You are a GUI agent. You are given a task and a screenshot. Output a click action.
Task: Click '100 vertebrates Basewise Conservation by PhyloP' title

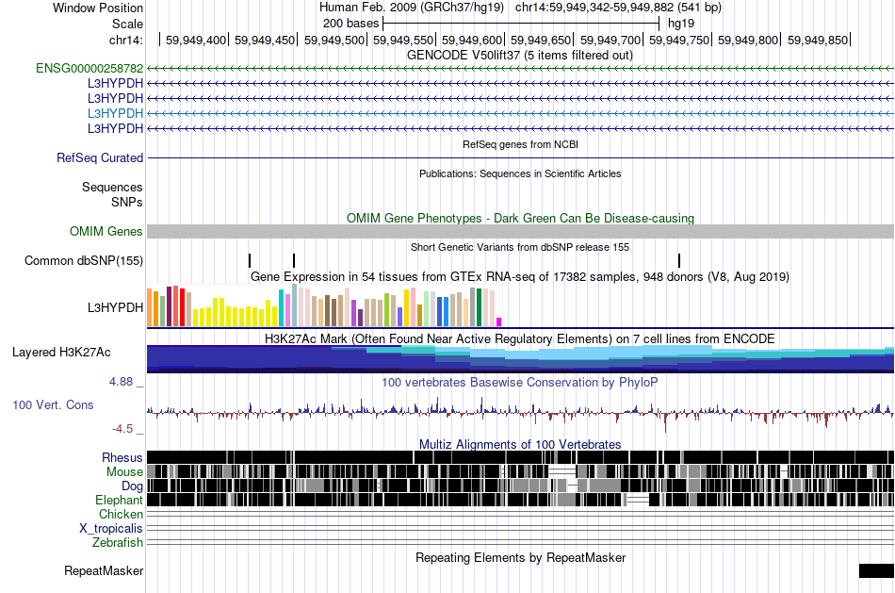pos(520,382)
